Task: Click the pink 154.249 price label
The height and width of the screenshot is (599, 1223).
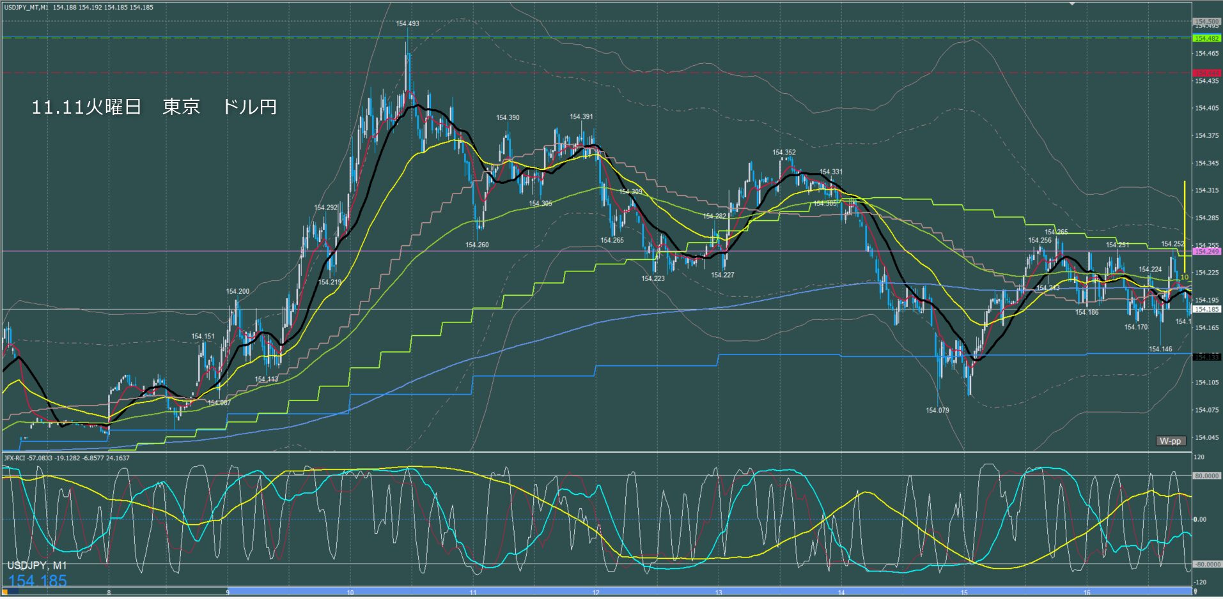Action: point(1206,251)
